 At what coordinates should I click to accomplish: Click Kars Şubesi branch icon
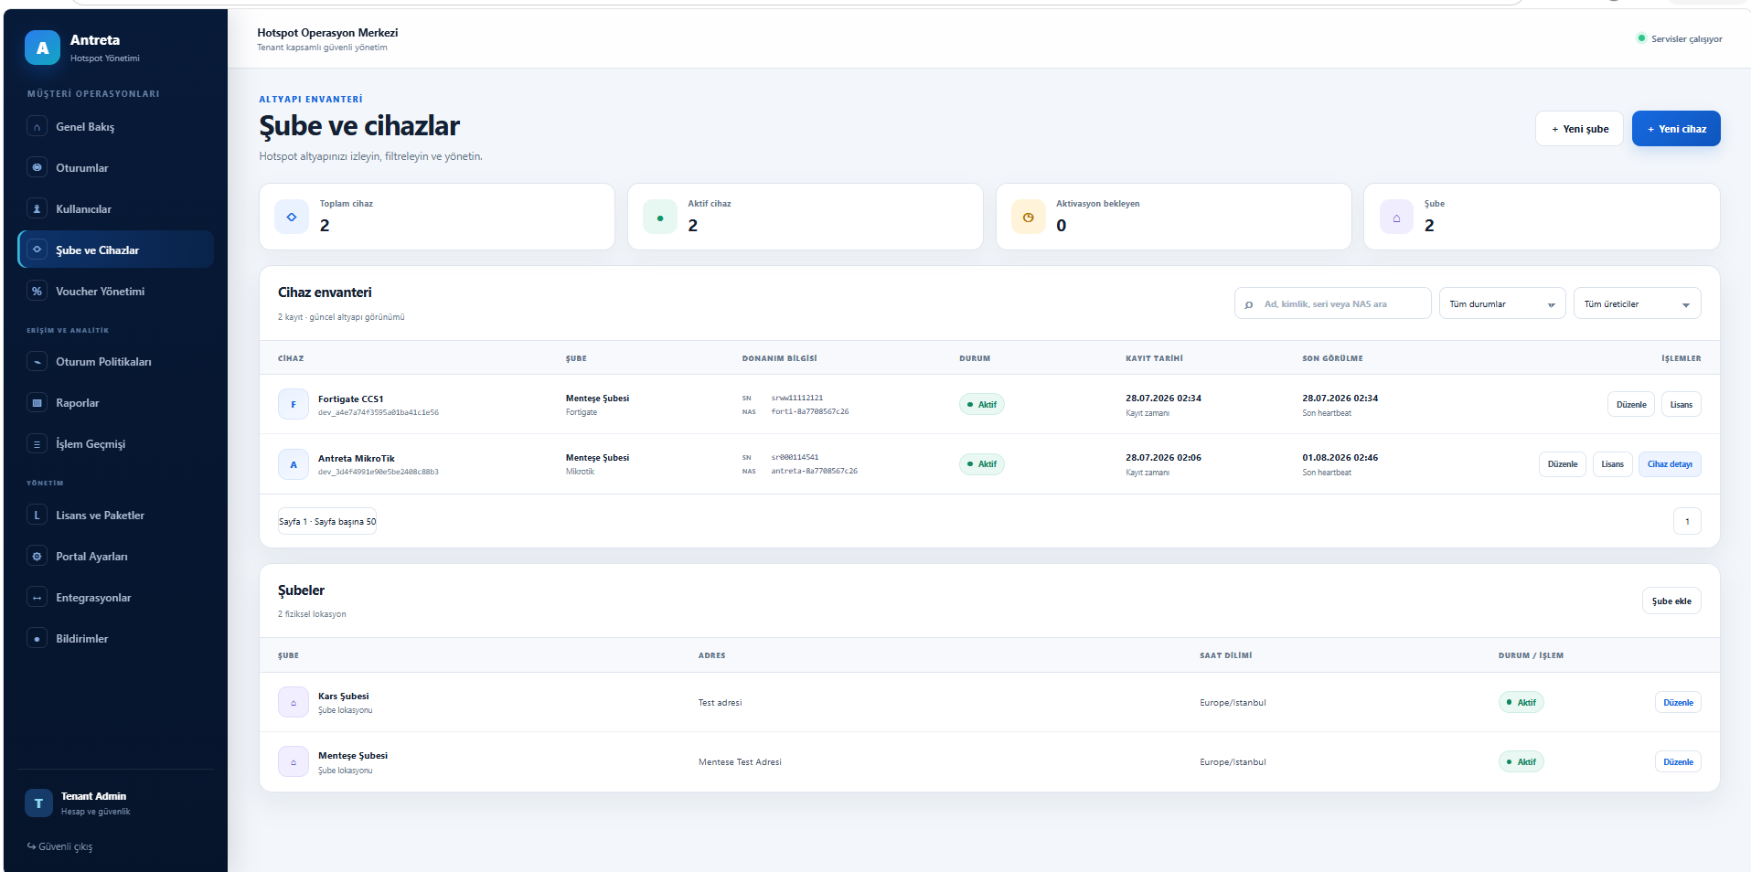pyautogui.click(x=294, y=702)
